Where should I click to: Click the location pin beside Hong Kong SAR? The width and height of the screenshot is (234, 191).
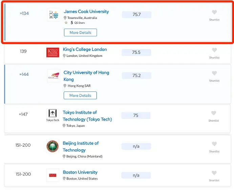pos(65,86)
